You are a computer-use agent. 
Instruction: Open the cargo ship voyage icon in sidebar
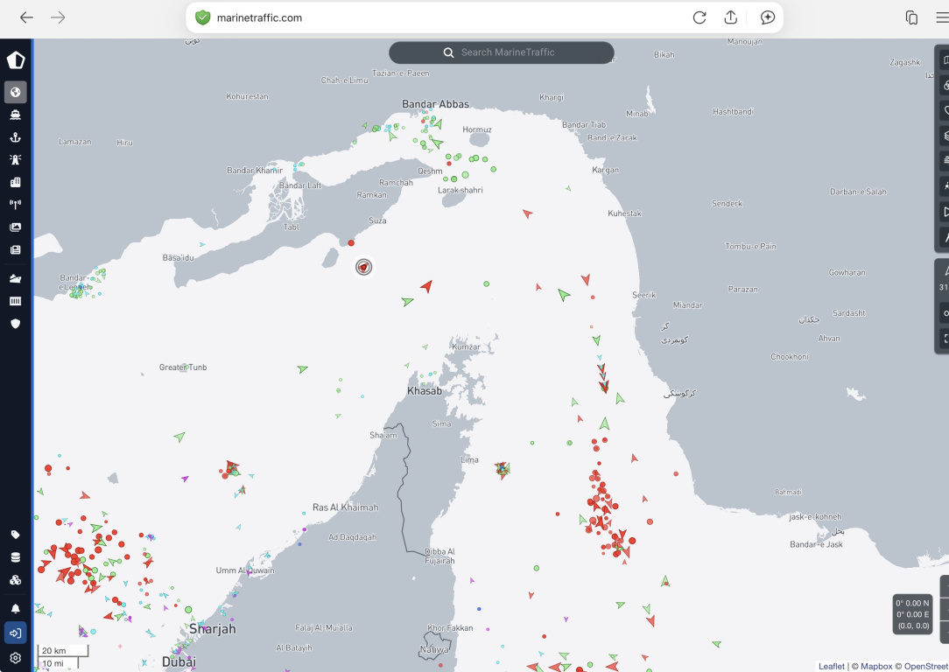[x=16, y=278]
